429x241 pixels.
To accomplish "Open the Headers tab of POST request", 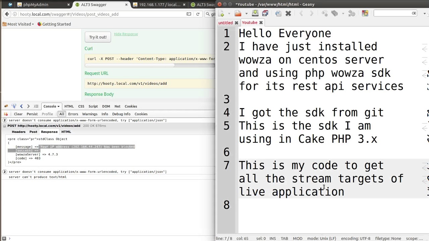I will (x=18, y=132).
